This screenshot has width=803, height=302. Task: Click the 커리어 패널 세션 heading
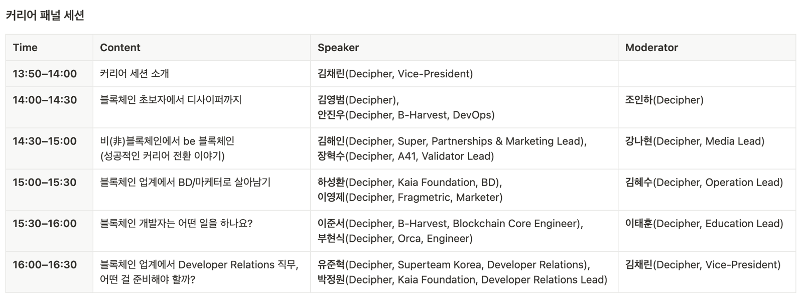pyautogui.click(x=45, y=16)
